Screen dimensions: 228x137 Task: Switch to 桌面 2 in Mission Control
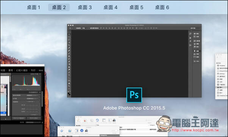59,8
